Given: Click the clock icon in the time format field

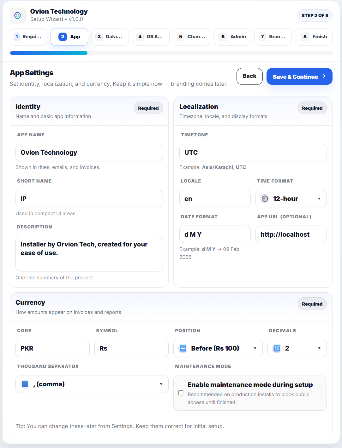Looking at the screenshot, I should pyautogui.click(x=265, y=198).
